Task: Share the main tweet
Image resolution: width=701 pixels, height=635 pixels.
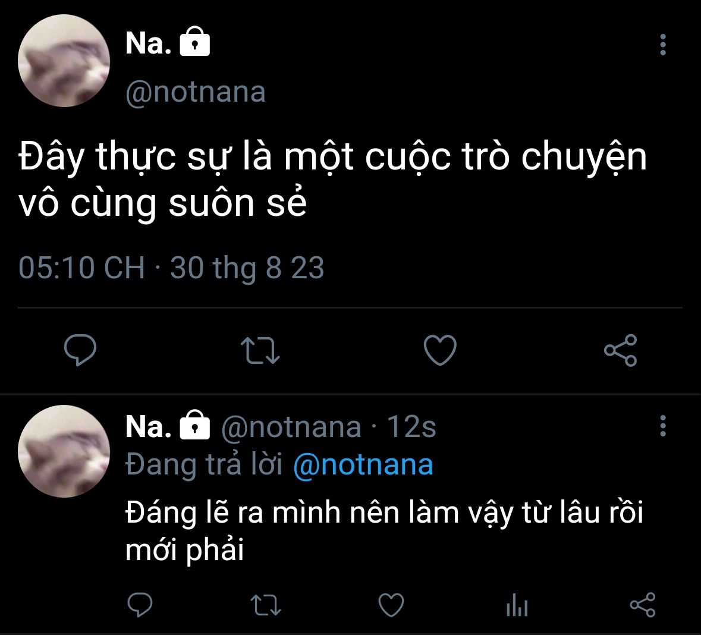Action: (x=620, y=350)
